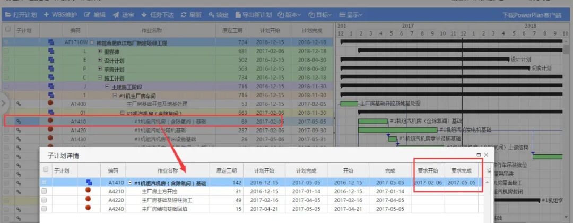Click the 刷新 refresh toolbar item
Image resolution: width=573 pixels, height=223 pixels.
click(191, 15)
